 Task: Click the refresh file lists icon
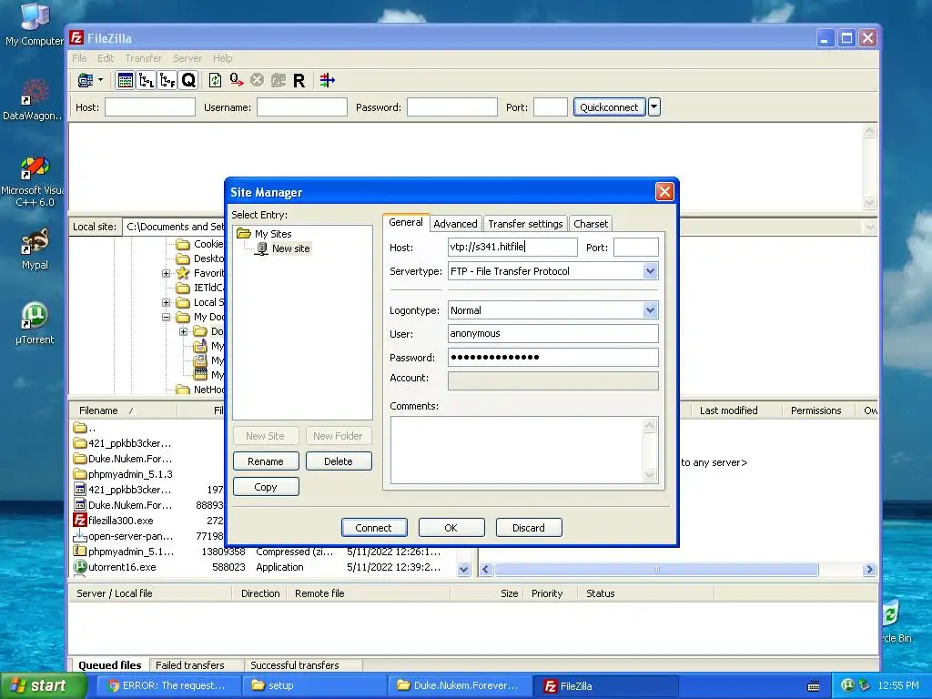coord(215,80)
